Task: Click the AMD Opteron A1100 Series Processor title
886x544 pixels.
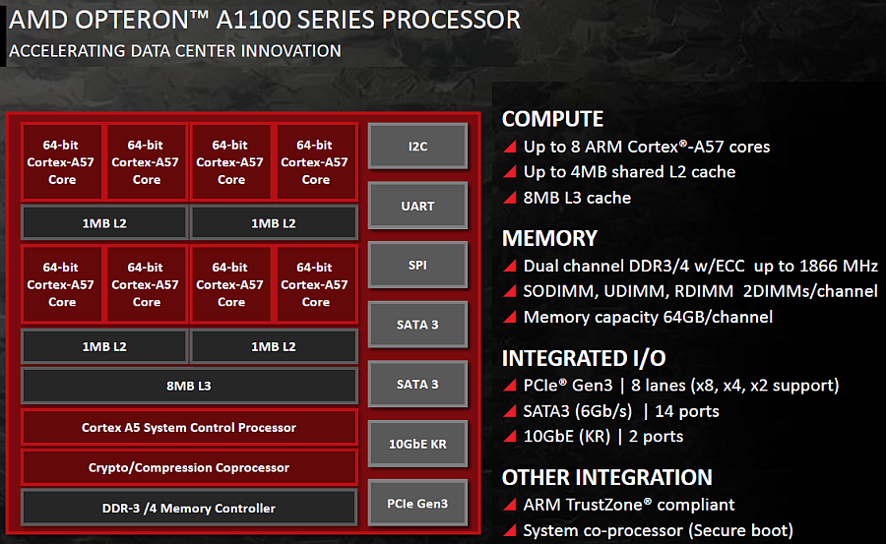Action: (265, 21)
